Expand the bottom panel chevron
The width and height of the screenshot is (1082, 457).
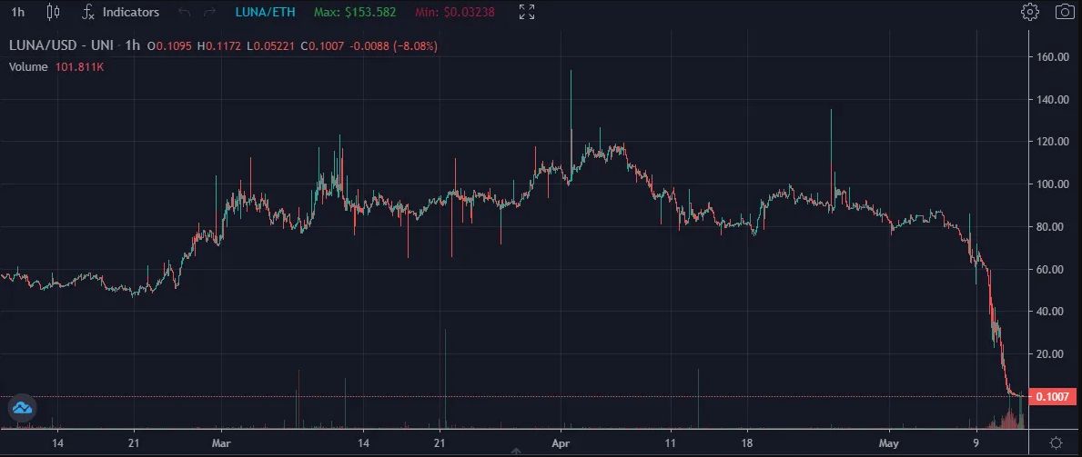tap(515, 452)
